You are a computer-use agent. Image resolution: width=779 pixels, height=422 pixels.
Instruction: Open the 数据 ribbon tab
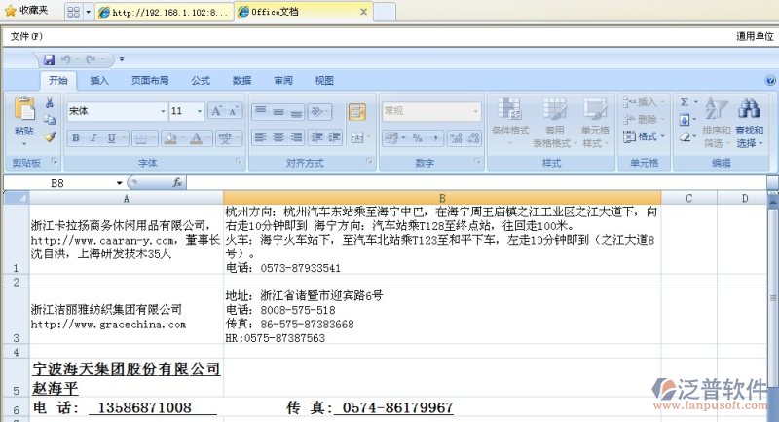point(241,81)
